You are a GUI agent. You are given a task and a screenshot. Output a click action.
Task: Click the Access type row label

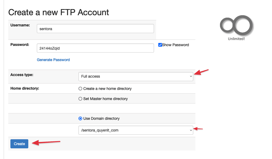tap(22, 75)
